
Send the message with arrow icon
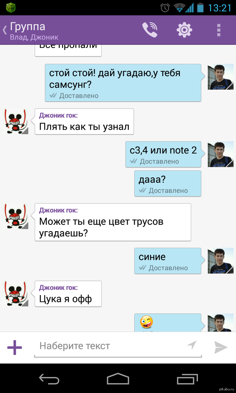coord(221,347)
